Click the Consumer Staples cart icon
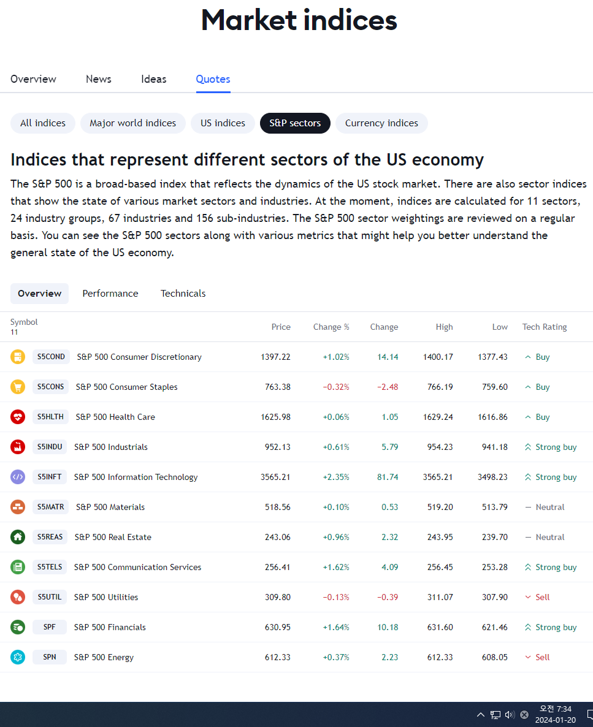This screenshot has height=727, width=593. [x=18, y=387]
